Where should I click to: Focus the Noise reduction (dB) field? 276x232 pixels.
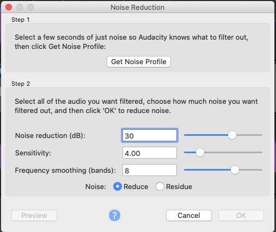pos(150,135)
